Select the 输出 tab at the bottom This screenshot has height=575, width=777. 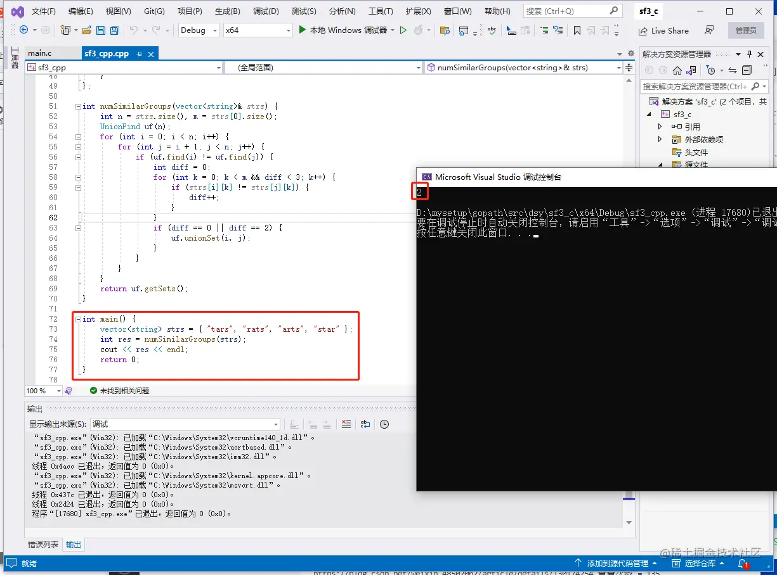click(74, 544)
